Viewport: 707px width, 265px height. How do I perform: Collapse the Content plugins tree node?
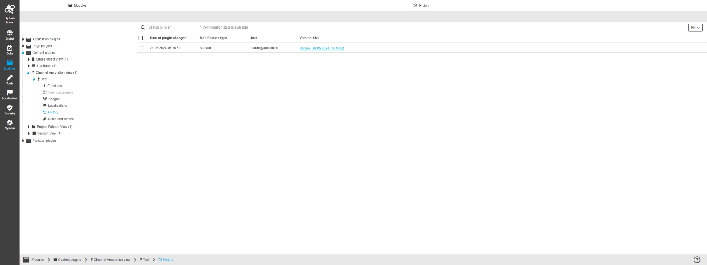23,53
